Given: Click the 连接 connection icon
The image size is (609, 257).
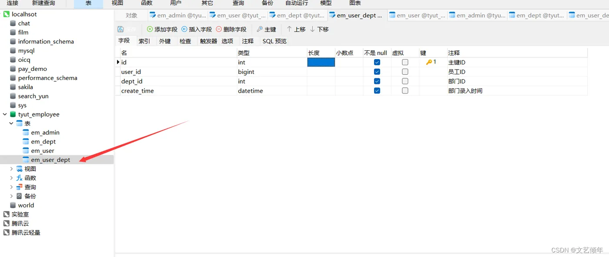Looking at the screenshot, I should pos(12,3).
